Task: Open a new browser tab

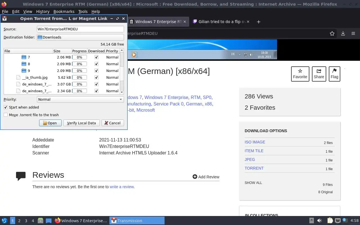Action: (x=258, y=22)
